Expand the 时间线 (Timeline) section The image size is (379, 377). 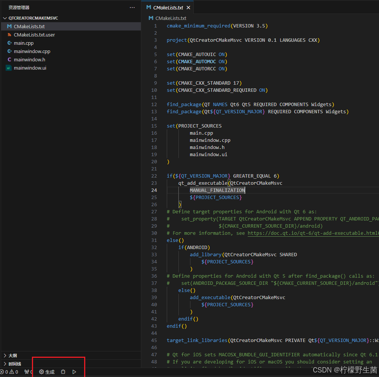pyautogui.click(x=15, y=364)
